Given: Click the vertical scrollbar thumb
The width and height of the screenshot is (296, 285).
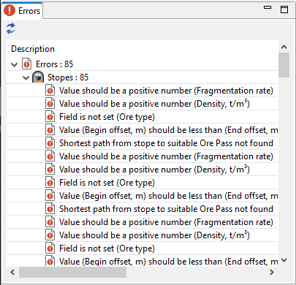Looking at the screenshot, I should coord(284,65).
